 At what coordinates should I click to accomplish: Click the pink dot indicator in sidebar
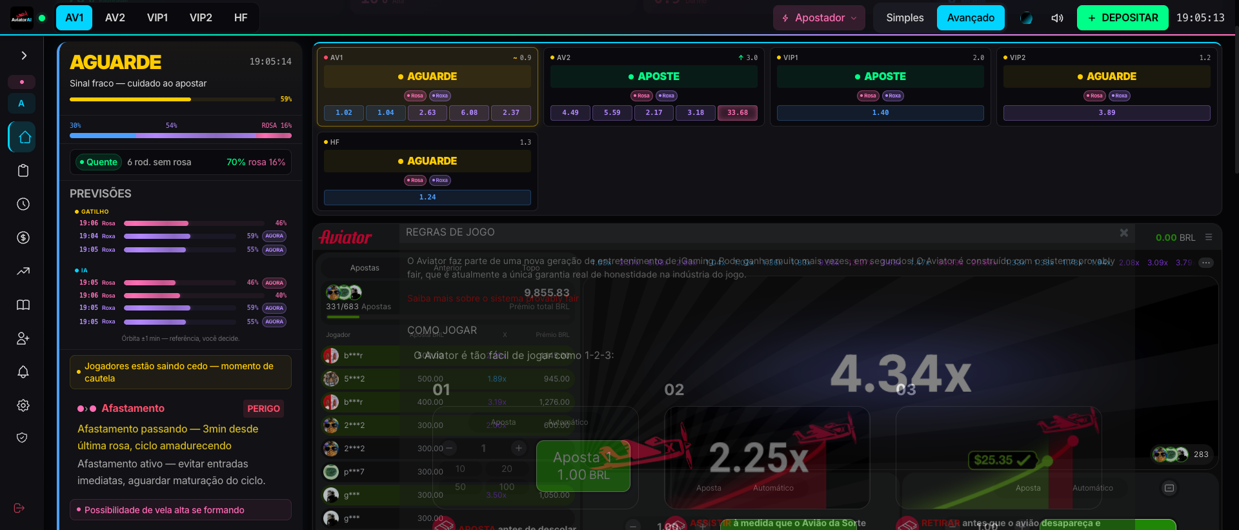coord(21,82)
